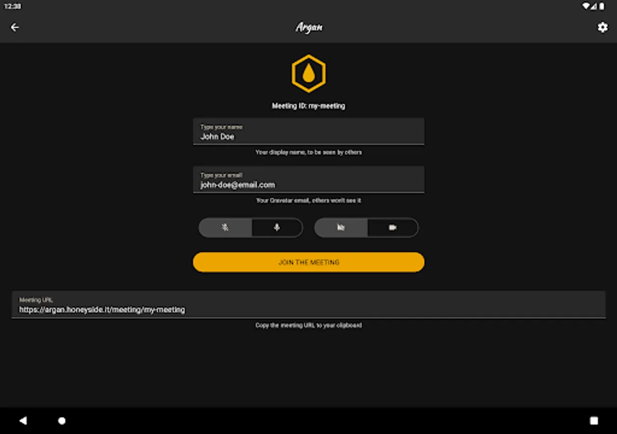This screenshot has width=617, height=434.
Task: Go back using the top-left arrow
Action: coord(15,27)
